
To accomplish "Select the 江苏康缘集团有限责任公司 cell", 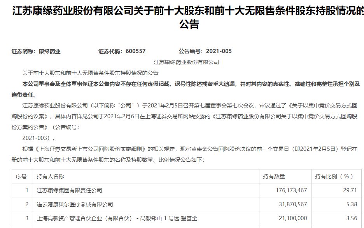I will click(146, 190).
